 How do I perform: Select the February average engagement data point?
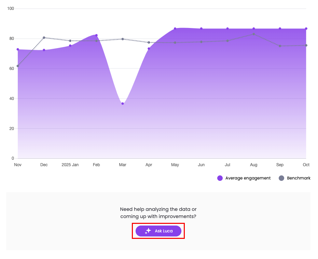pyautogui.click(x=96, y=35)
